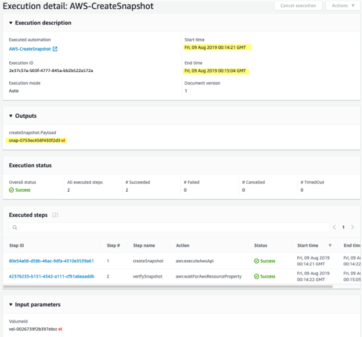This screenshot has height=337, width=362.
Task: Click the All executed steps label
Action: click(x=85, y=182)
